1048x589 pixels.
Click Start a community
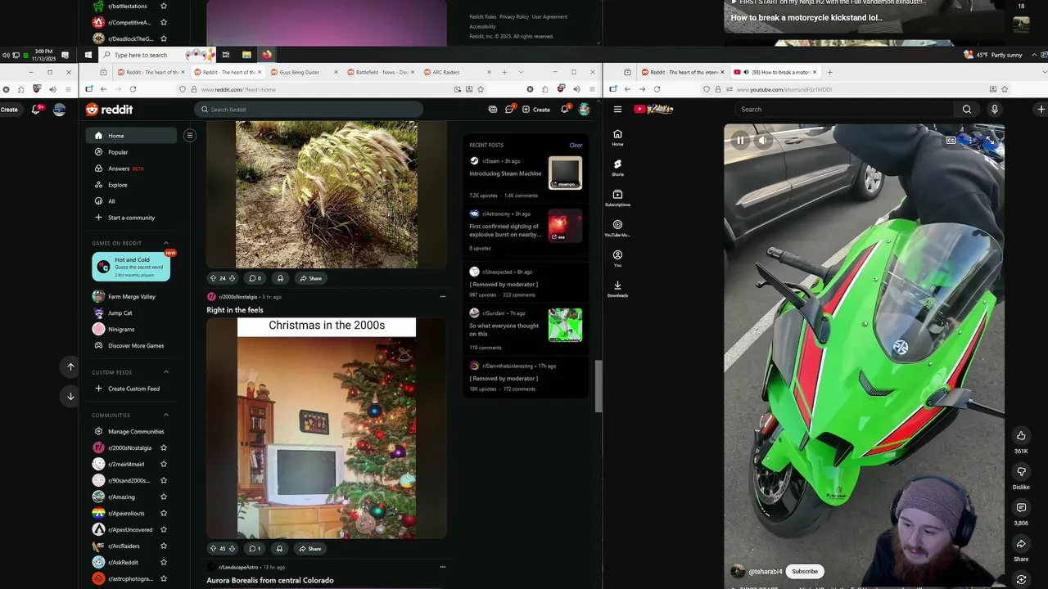tap(131, 218)
